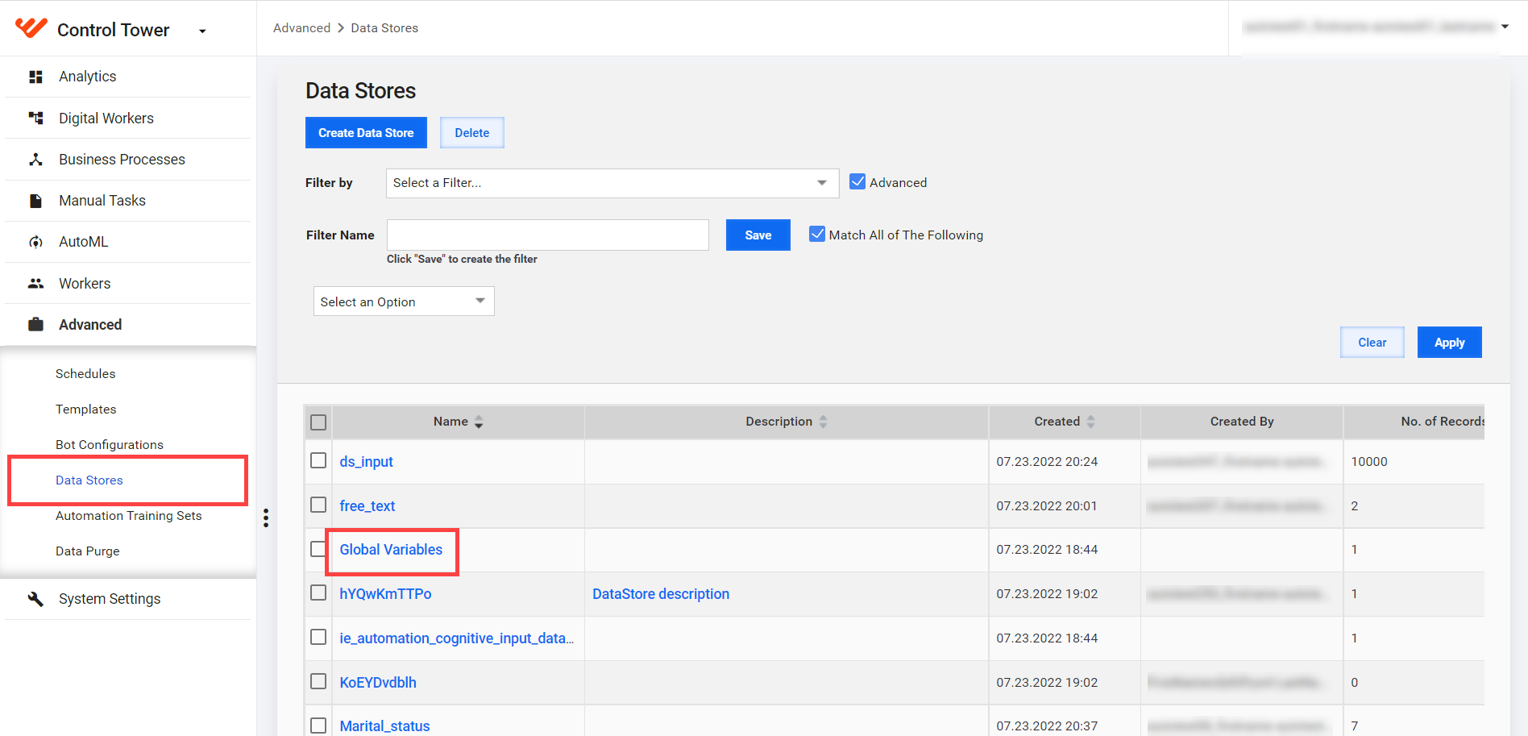Click the Apply button
1528x736 pixels.
1450,343
